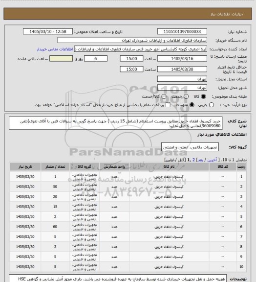Image resolution: width=256 pixels, height=282 pixels.
Task: Click the واحد شمارش column header
Action: 114,167
